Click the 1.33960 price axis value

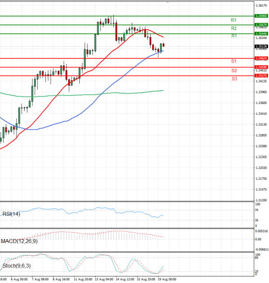click(261, 92)
